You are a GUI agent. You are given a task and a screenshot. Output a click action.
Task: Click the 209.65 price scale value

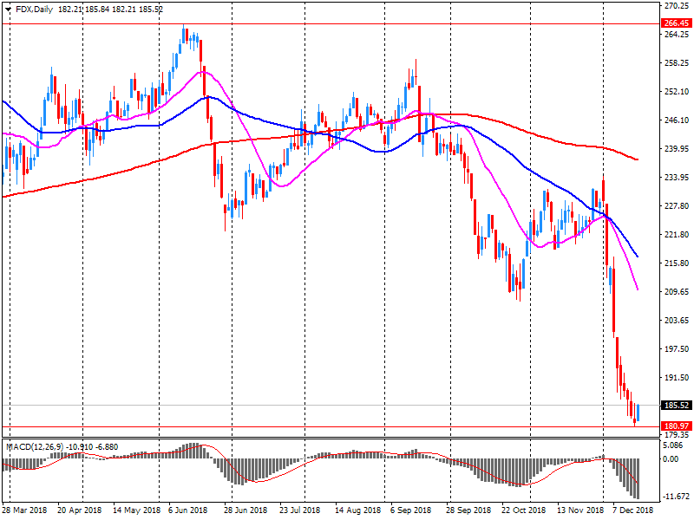click(x=678, y=292)
